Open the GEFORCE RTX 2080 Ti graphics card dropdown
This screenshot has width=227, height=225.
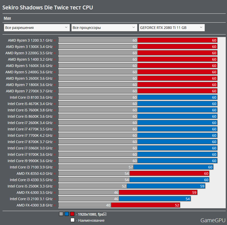(x=171, y=28)
